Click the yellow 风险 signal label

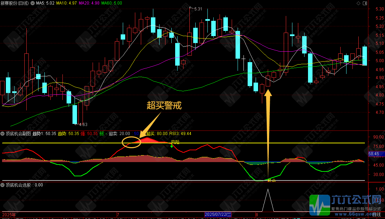[175, 142]
